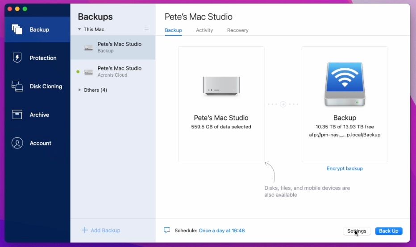This screenshot has height=247, width=416.
Task: Open the Archive box icon
Action: (17, 115)
